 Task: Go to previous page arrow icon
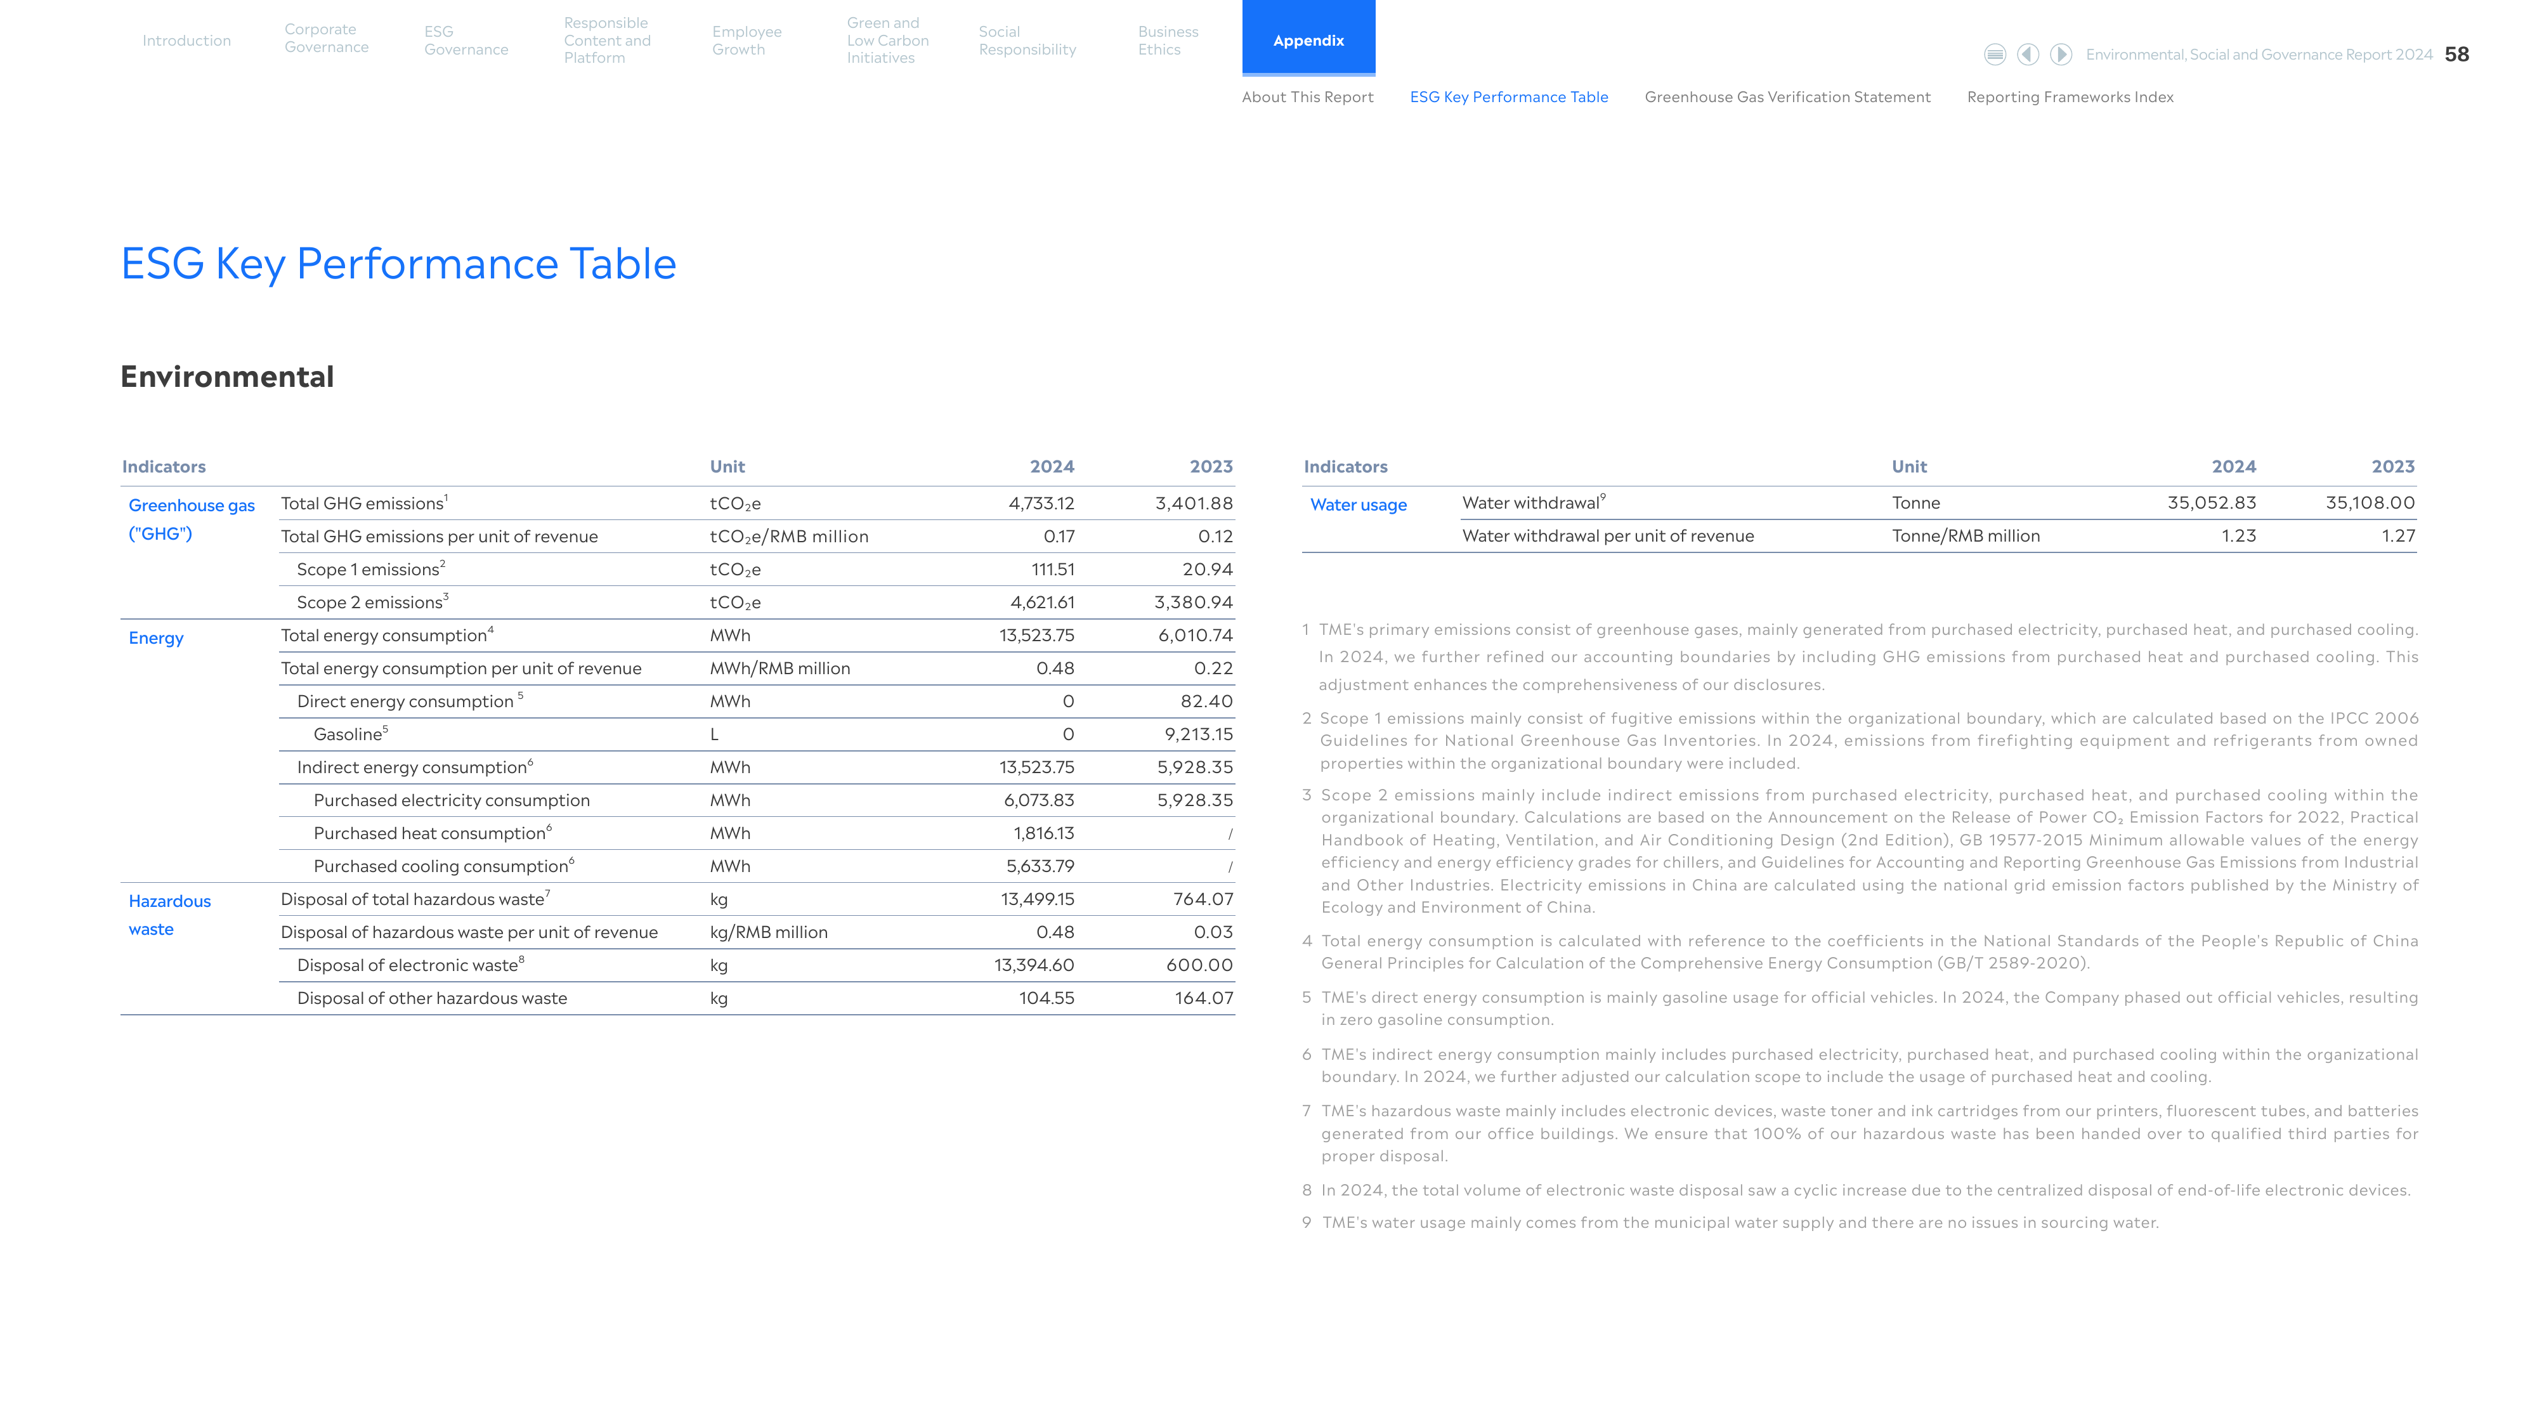pos(2028,54)
